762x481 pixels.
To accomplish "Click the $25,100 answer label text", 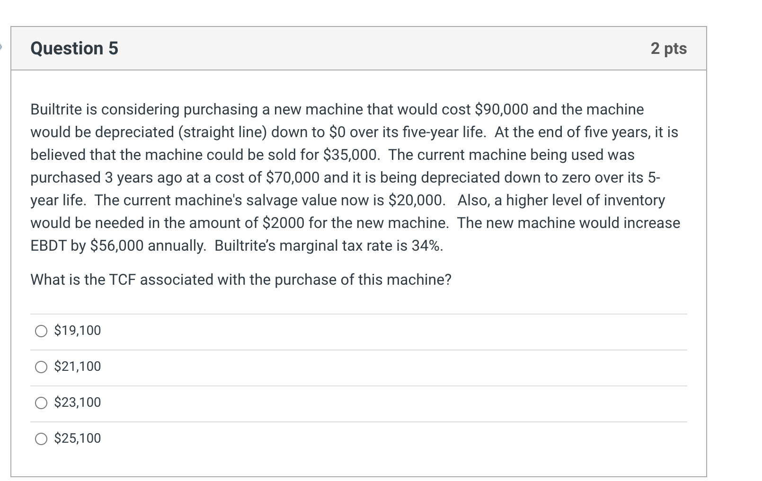I will click(77, 438).
